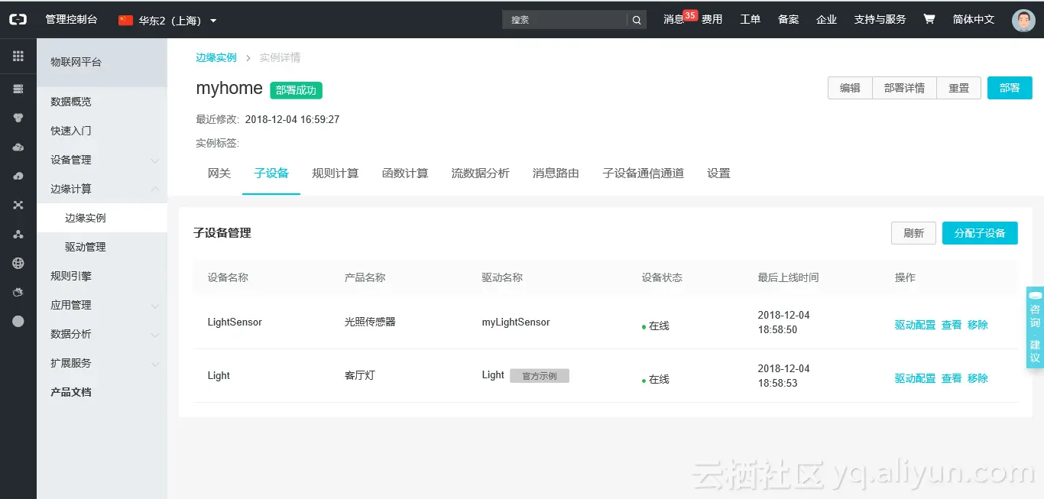Open the shopping cart icon

(929, 19)
